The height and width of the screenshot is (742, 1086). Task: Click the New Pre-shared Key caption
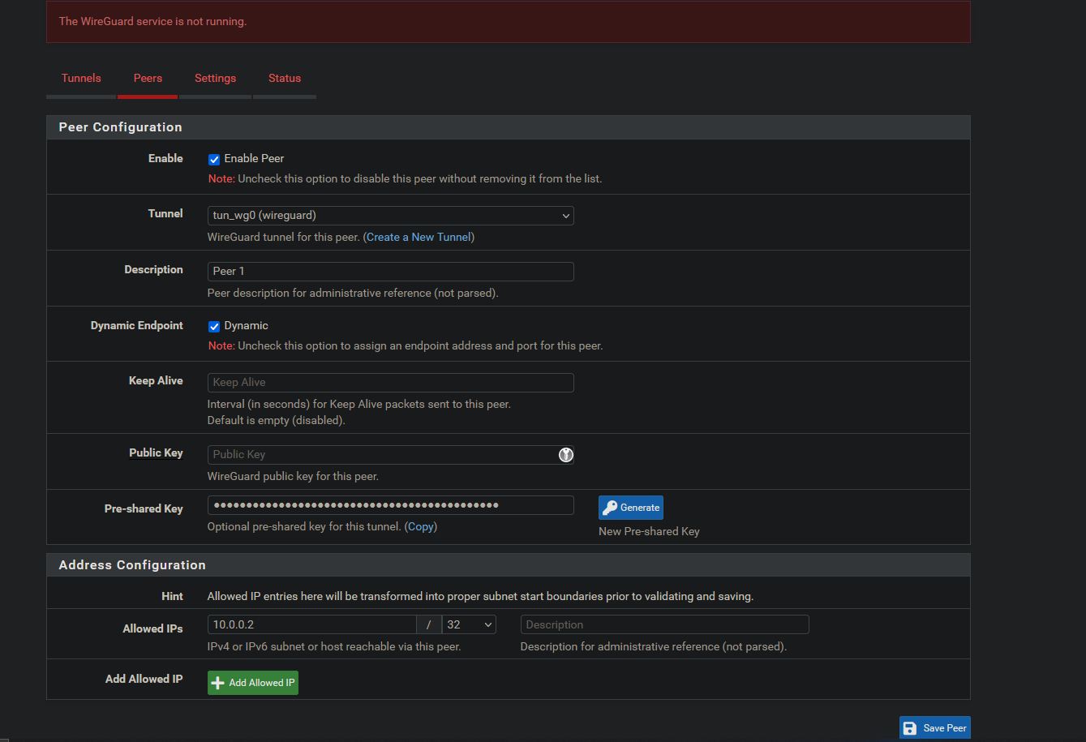649,532
